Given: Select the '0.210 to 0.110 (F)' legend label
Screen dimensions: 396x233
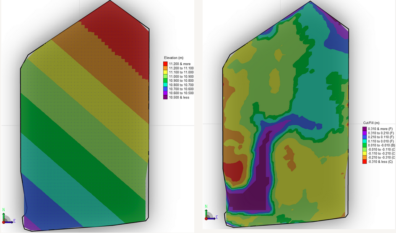Looking at the screenshot, I should 381,137.
